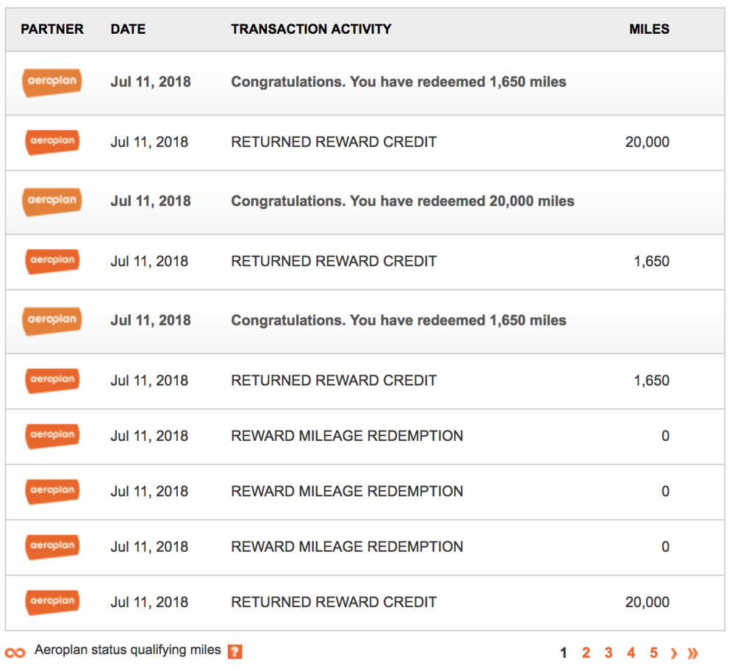Navigate to page 5 of transactions

click(x=653, y=653)
